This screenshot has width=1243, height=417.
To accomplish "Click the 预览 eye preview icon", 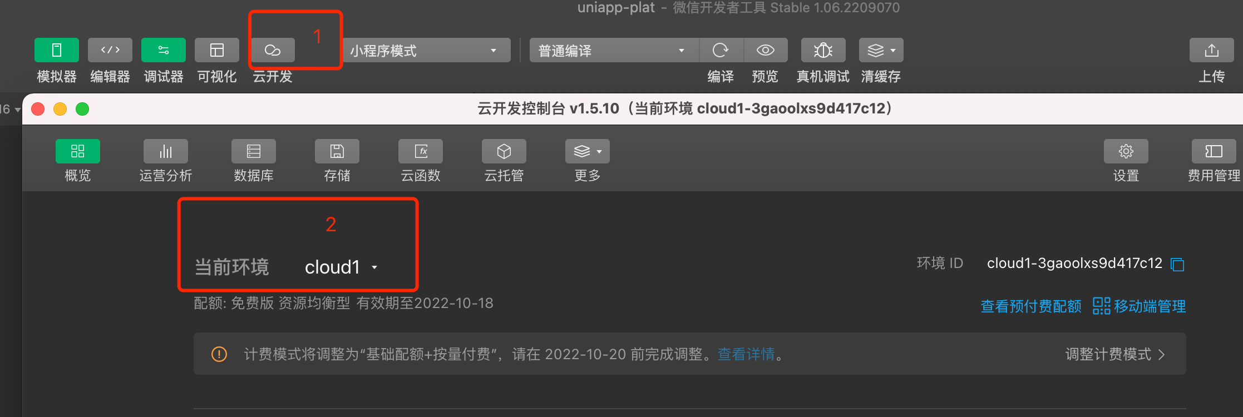I will coord(766,50).
